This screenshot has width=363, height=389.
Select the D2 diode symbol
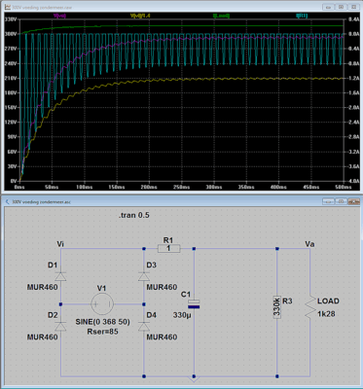click(60, 326)
